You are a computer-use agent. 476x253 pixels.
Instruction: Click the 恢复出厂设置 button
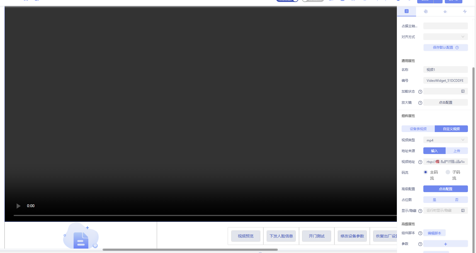click(385, 236)
